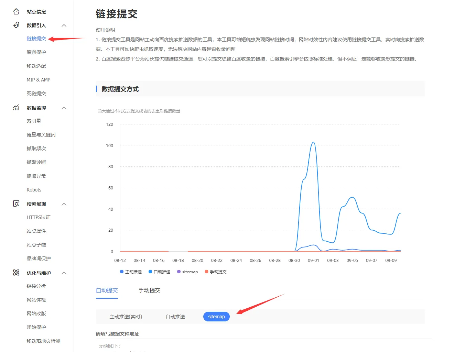Choose 主动推送(实时) submission method

[x=126, y=317]
